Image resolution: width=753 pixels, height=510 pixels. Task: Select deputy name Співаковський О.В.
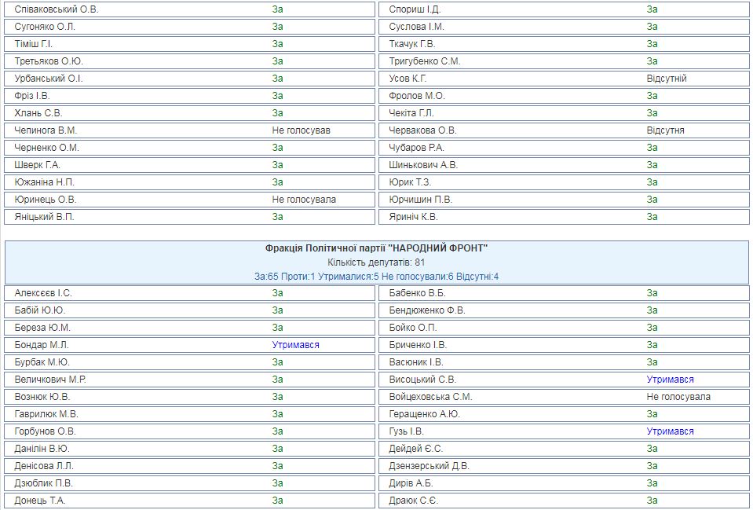tap(57, 9)
